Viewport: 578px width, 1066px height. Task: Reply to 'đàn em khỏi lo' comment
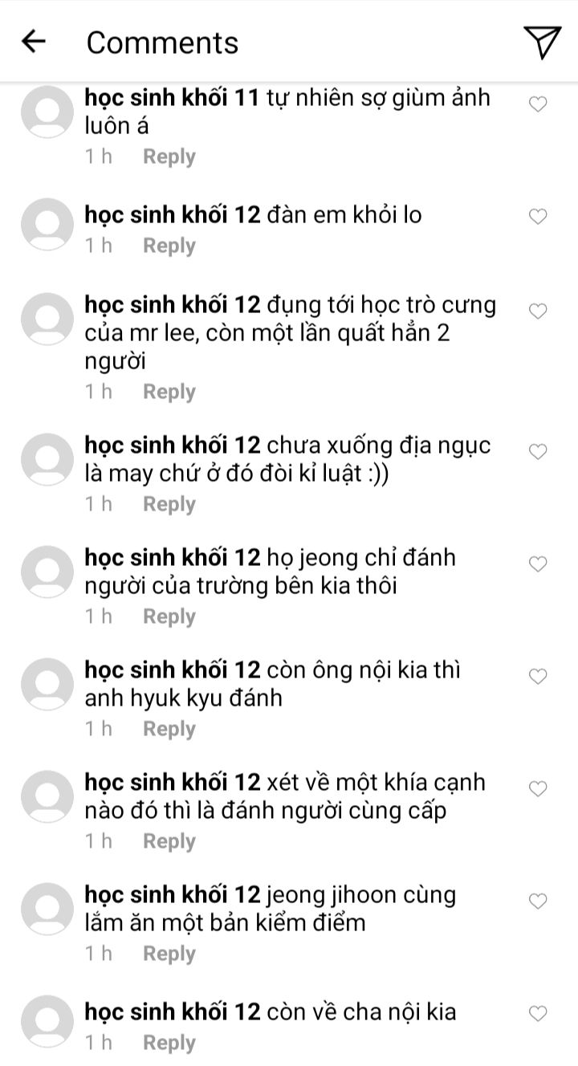point(169,246)
